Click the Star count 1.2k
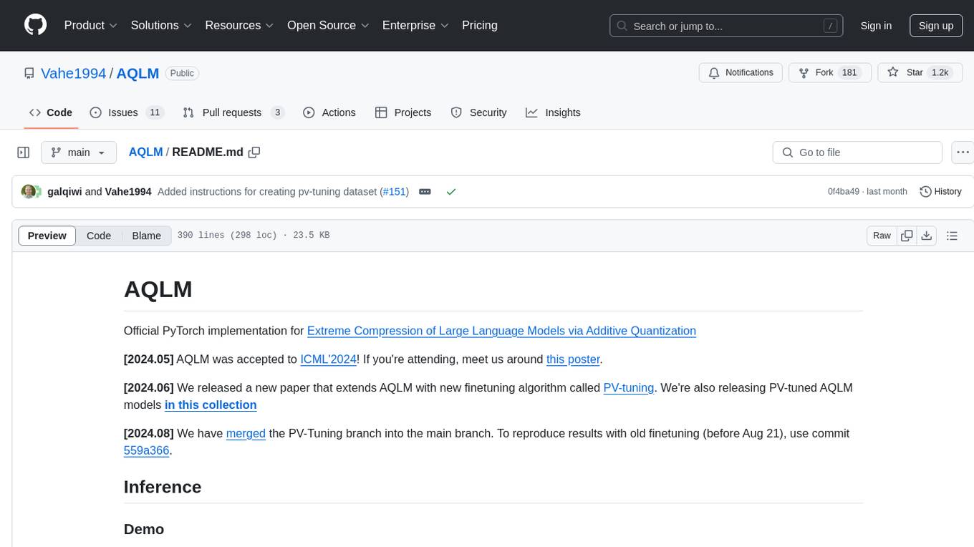 [x=939, y=73]
